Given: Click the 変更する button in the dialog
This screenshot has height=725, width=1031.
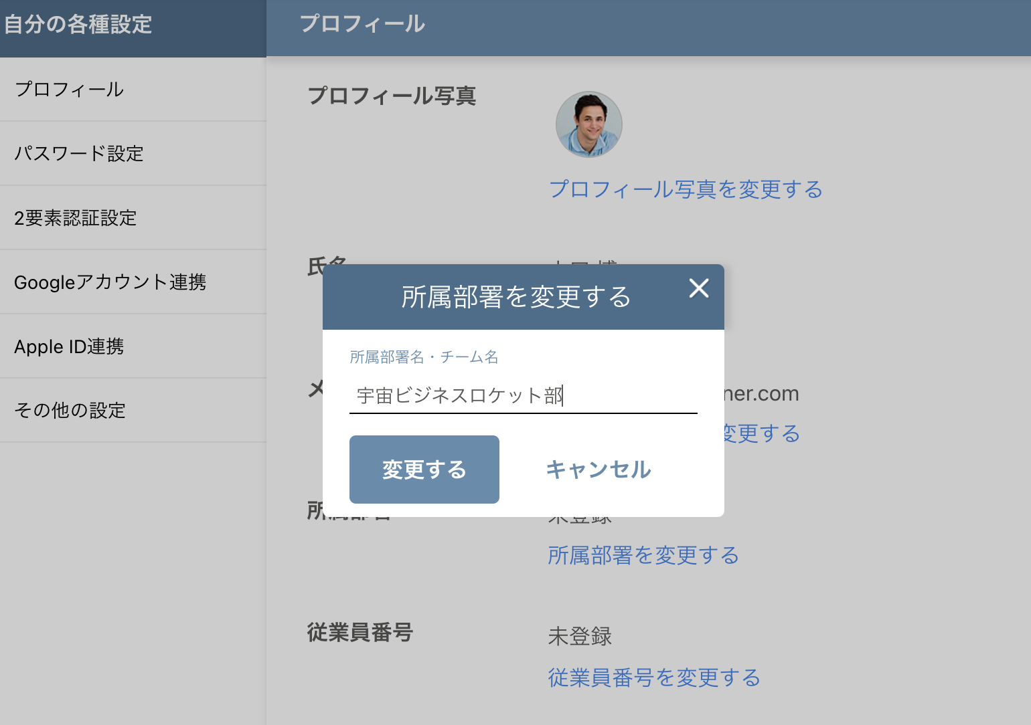Looking at the screenshot, I should 424,470.
